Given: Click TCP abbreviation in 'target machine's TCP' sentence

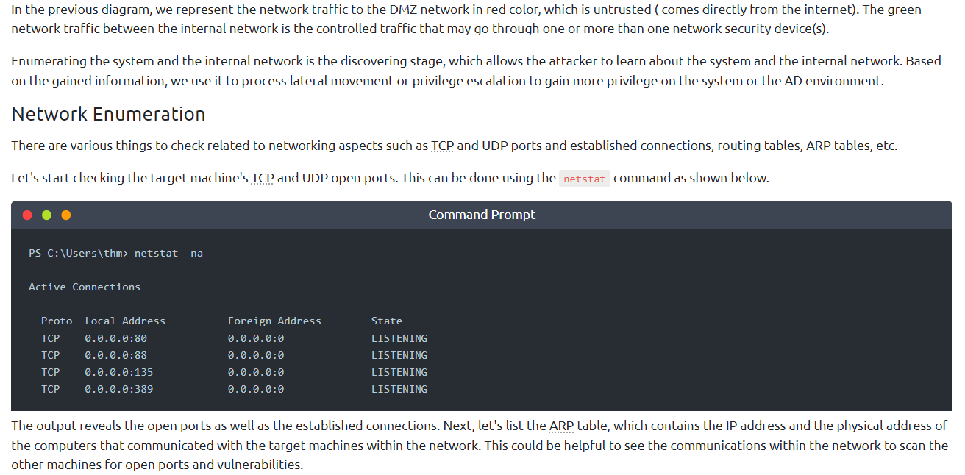Looking at the screenshot, I should (x=263, y=178).
